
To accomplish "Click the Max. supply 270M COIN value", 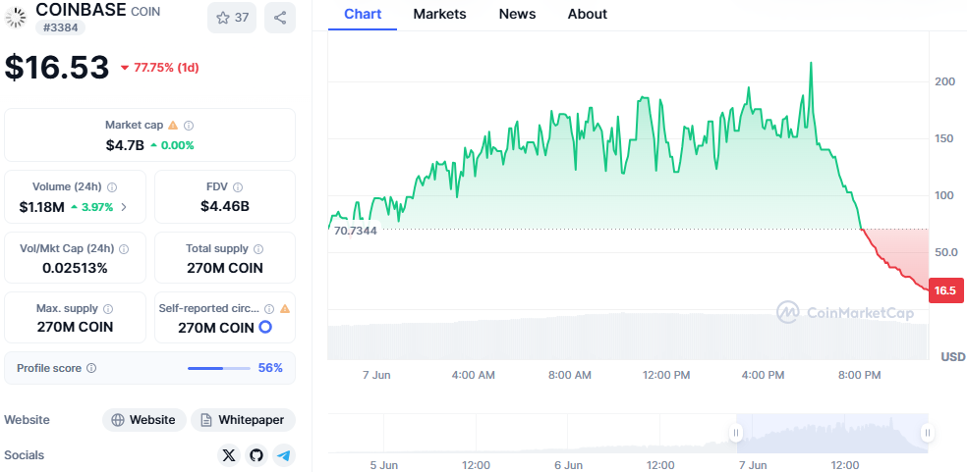I will coord(76,327).
